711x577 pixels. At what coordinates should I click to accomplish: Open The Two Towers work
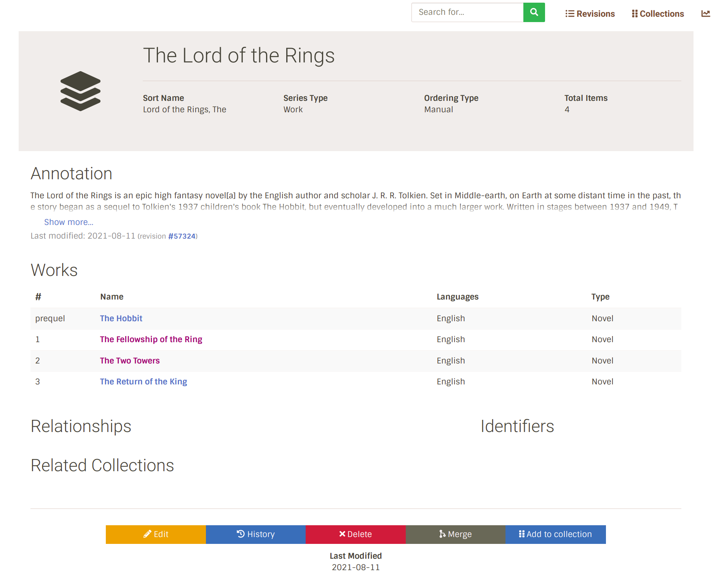coord(130,360)
